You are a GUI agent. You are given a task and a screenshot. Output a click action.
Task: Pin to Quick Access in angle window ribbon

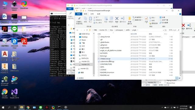point(79,20)
